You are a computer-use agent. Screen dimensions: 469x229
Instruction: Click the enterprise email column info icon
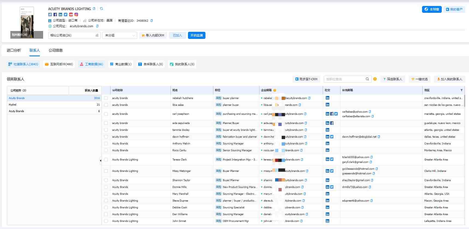(275, 90)
